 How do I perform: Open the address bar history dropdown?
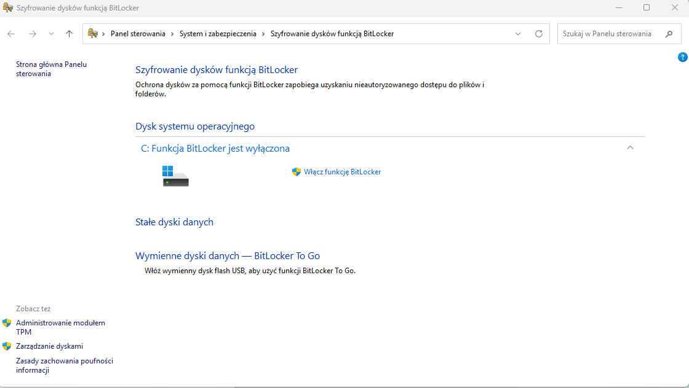pos(518,34)
